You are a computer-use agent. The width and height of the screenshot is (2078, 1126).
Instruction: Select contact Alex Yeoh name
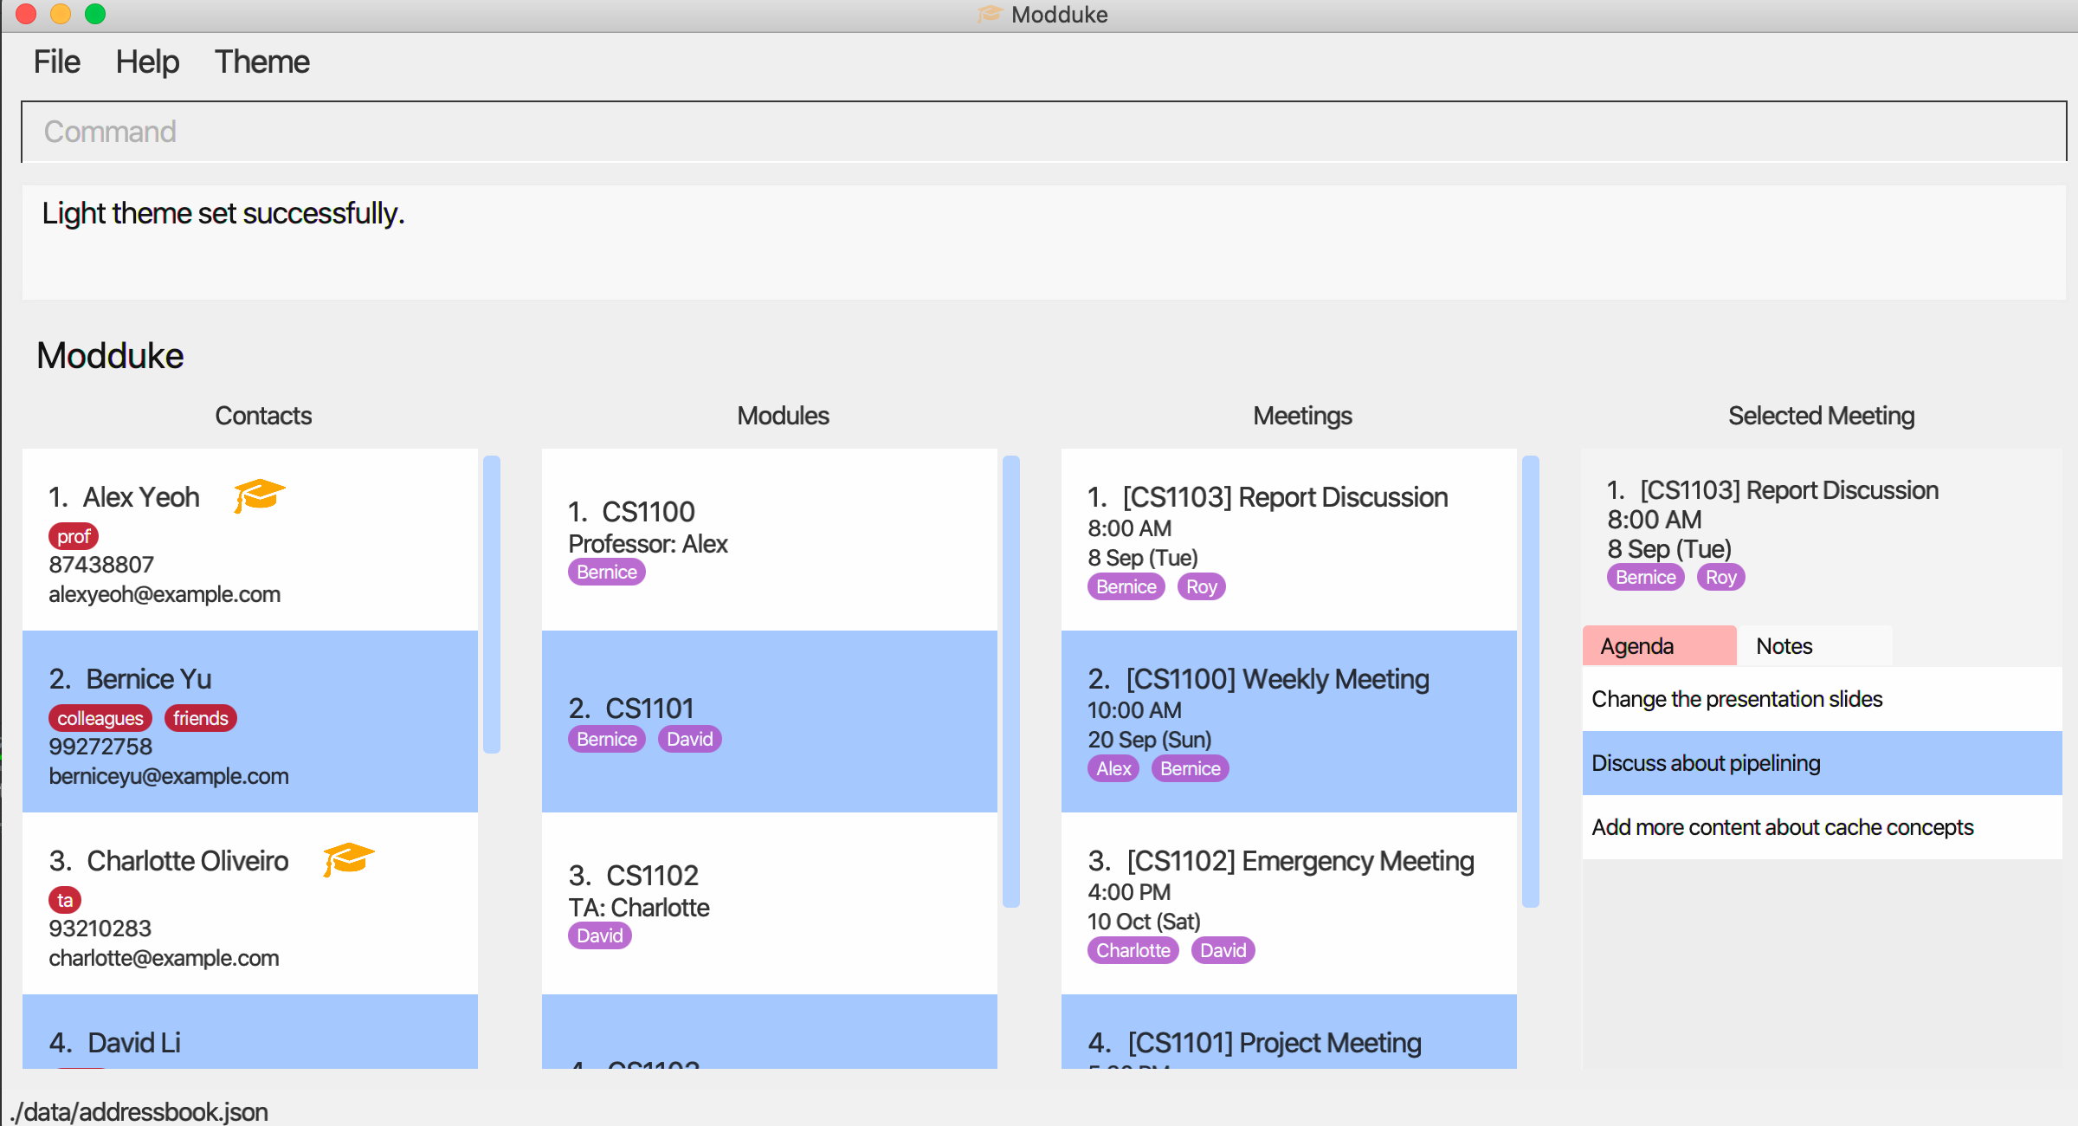pyautogui.click(x=141, y=497)
